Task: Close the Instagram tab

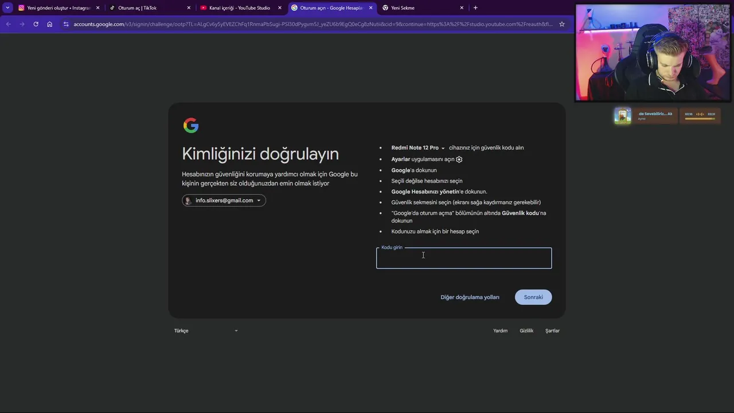Action: coord(97,8)
